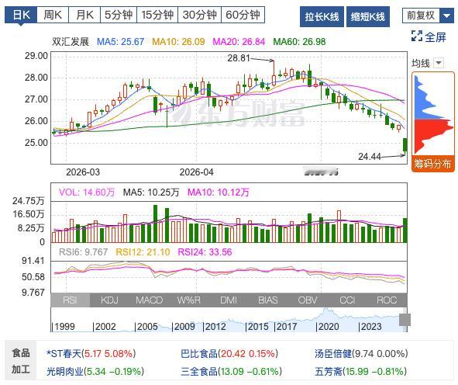Image resolution: width=458 pixels, height=385 pixels.
Task: Open the 30分钟 chart tab
Action: (x=200, y=15)
